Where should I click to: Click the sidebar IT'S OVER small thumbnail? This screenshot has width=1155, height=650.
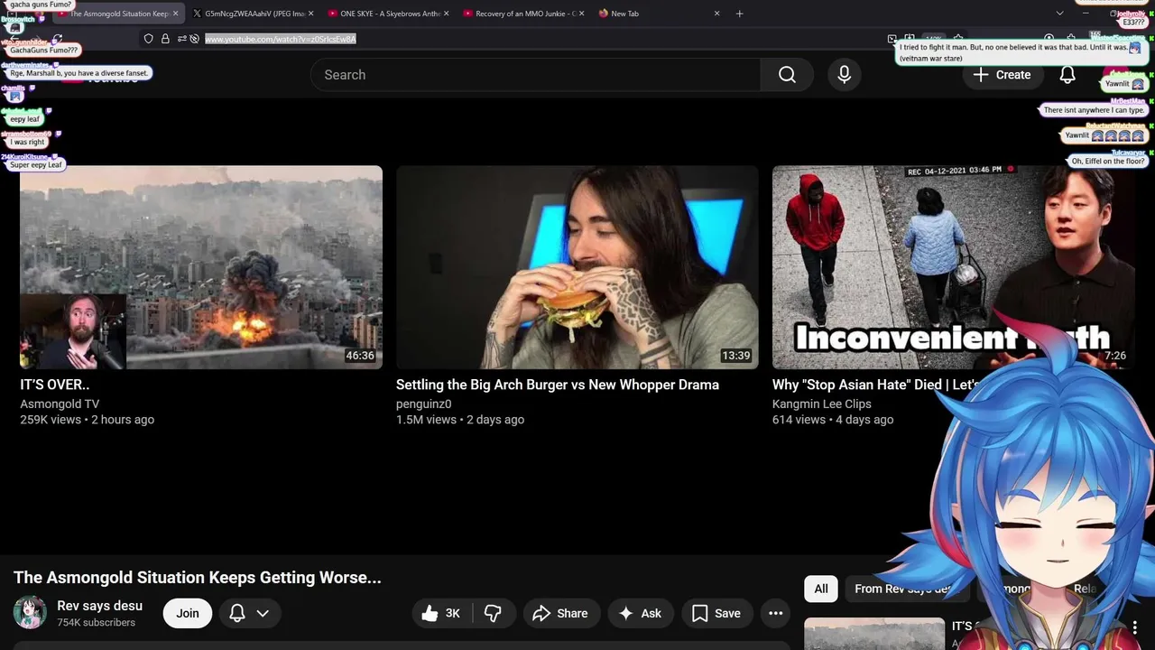click(x=873, y=634)
